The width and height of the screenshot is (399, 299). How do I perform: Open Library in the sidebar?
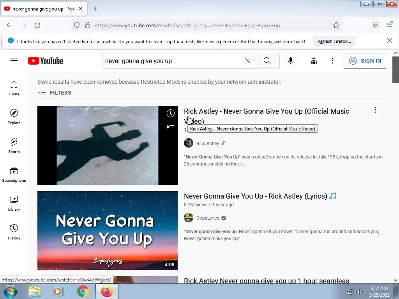pyautogui.click(x=14, y=203)
